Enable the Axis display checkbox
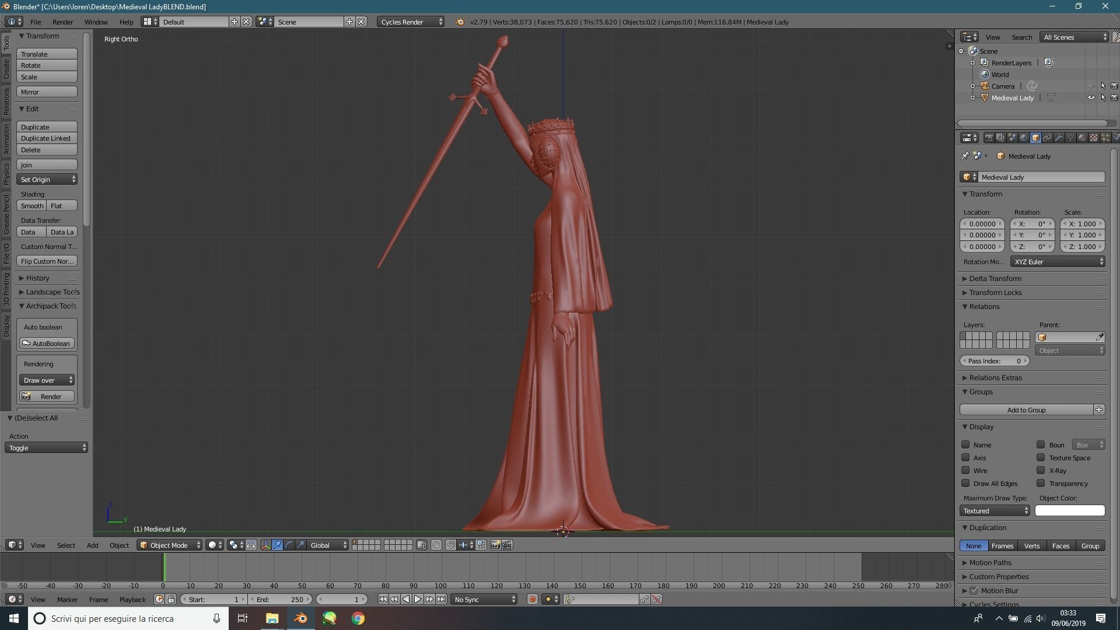This screenshot has width=1120, height=630. (965, 457)
